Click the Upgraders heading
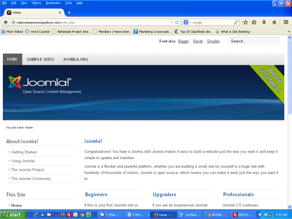Image resolution: width=292 pixels, height=219 pixels. tap(165, 195)
